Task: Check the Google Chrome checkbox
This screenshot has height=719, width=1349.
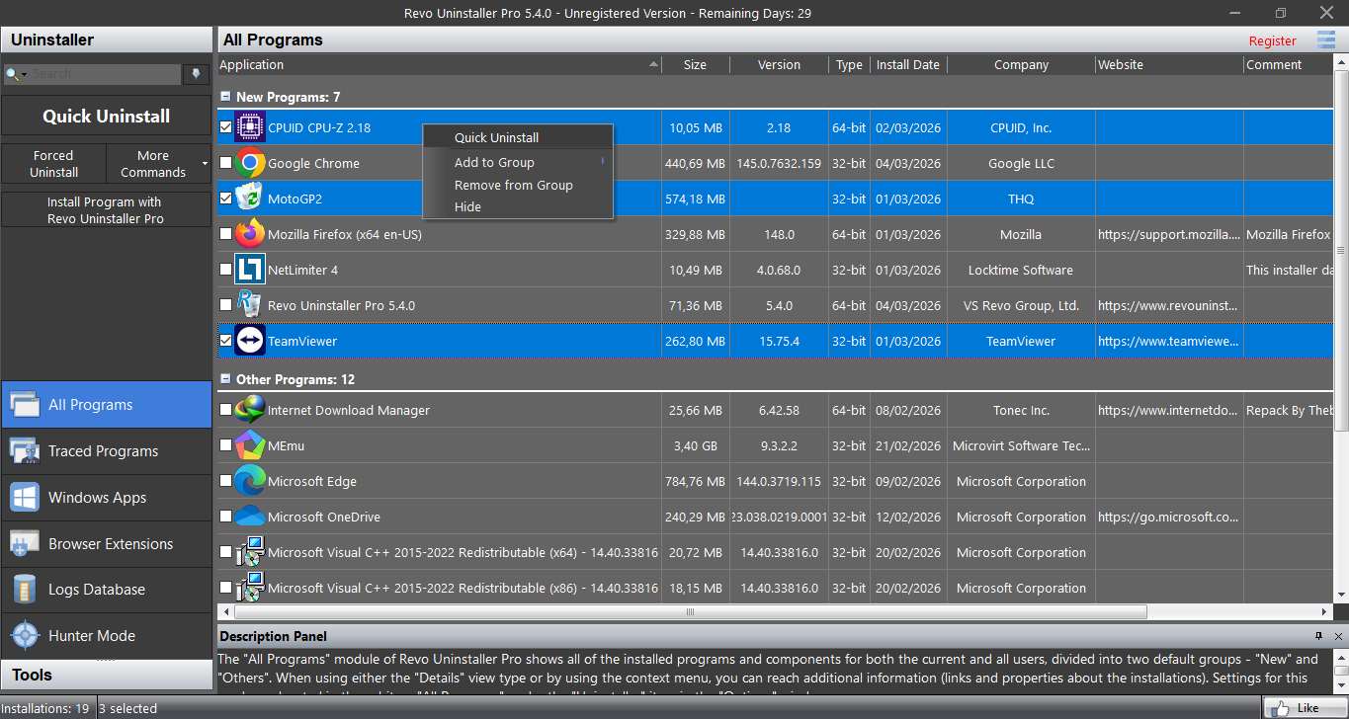Action: point(226,163)
